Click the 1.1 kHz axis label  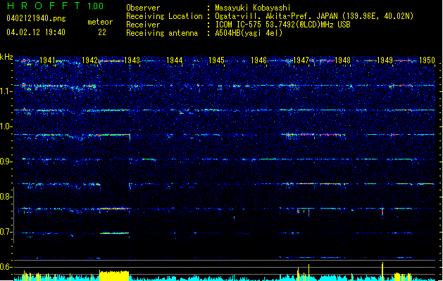click(6, 91)
